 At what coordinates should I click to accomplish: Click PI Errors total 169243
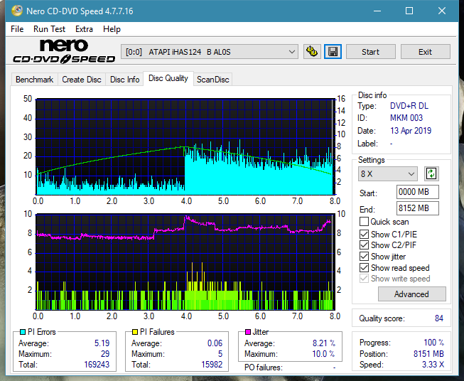point(97,365)
